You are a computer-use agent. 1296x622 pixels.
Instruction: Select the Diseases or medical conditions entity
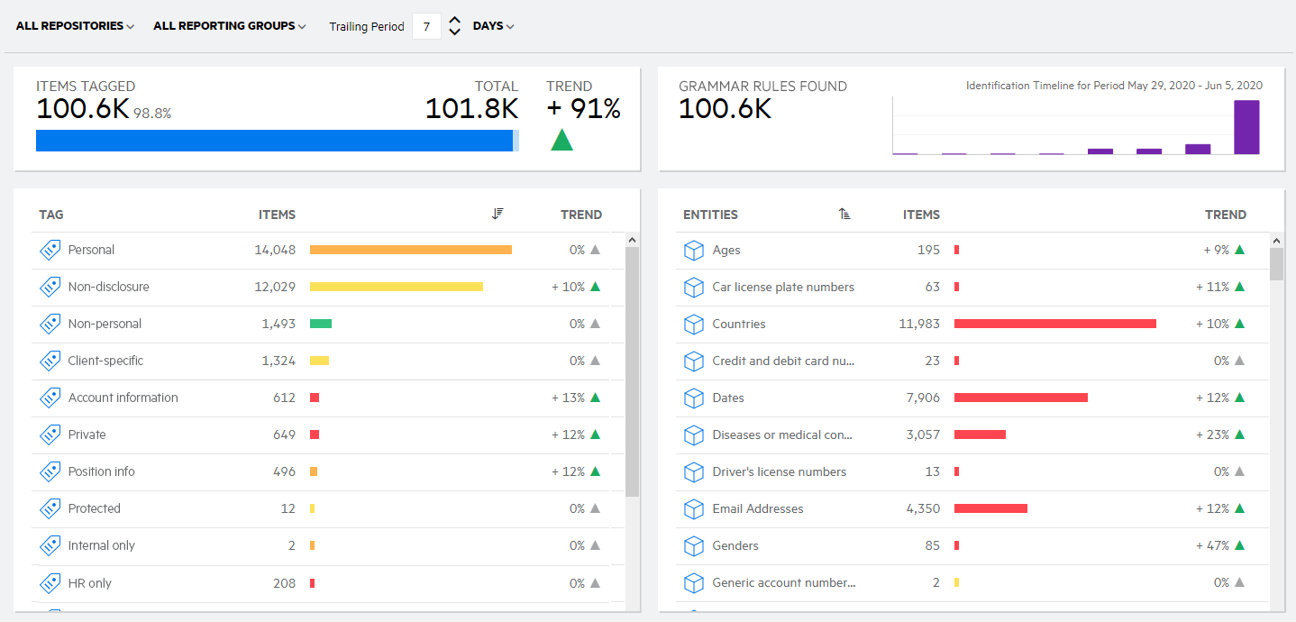(x=781, y=435)
